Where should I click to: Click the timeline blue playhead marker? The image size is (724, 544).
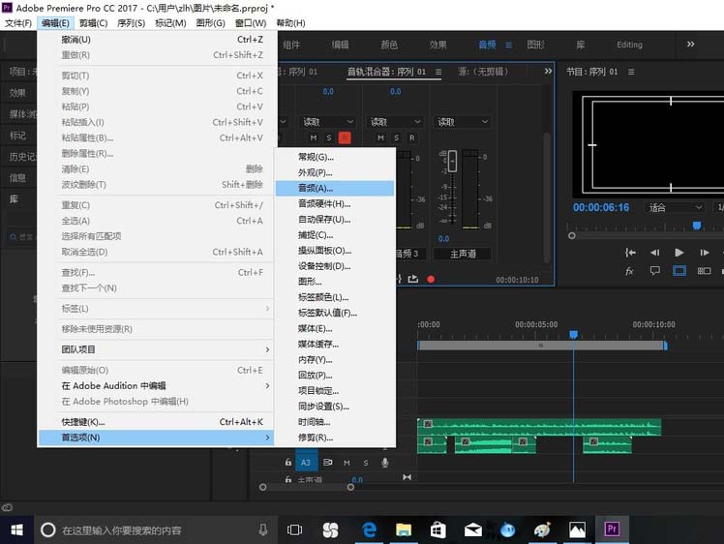tap(573, 334)
